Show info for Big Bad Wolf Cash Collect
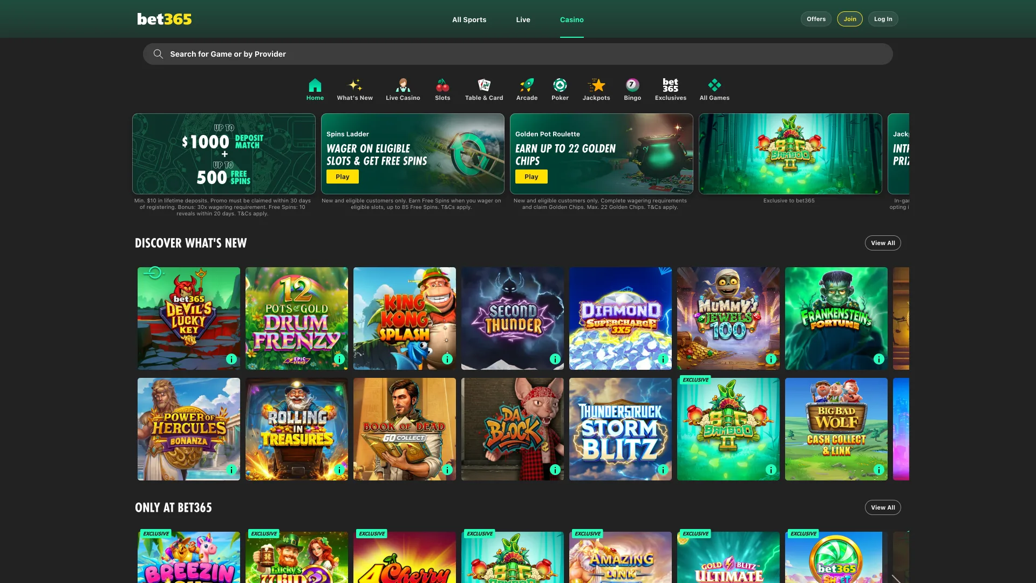This screenshot has height=583, width=1036. click(x=879, y=470)
